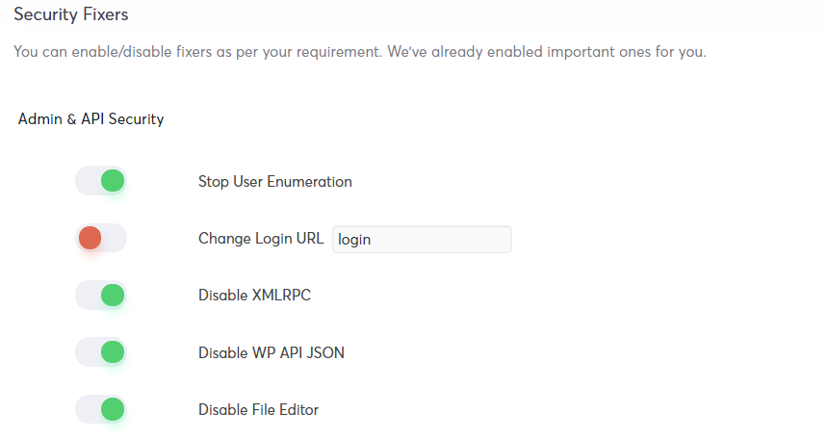This screenshot has height=439, width=828.
Task: Click the 'You can enable/disable fixers' sentence
Action: (197, 52)
